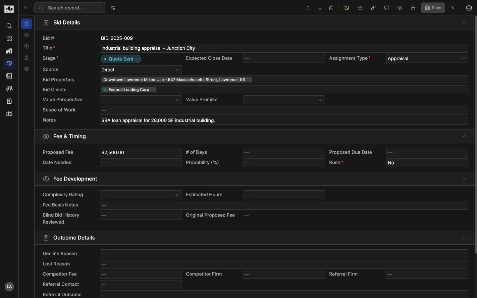Toggle the Rush field showing No

point(427,163)
